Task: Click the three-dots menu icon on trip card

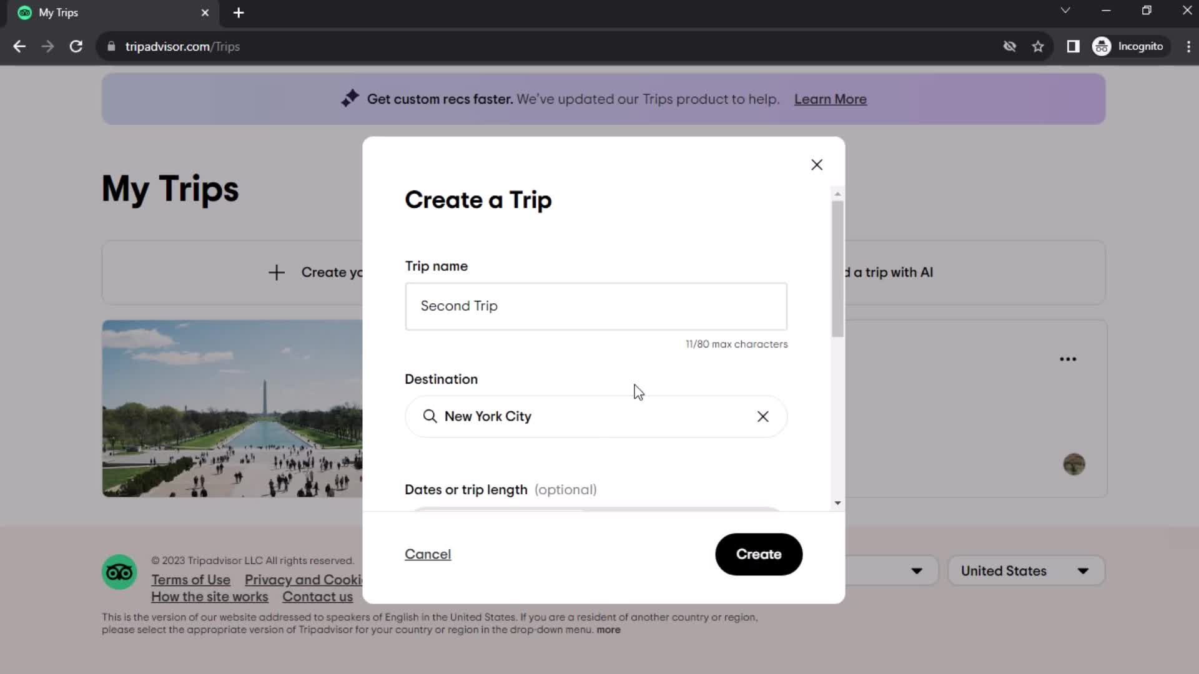Action: coord(1069,359)
